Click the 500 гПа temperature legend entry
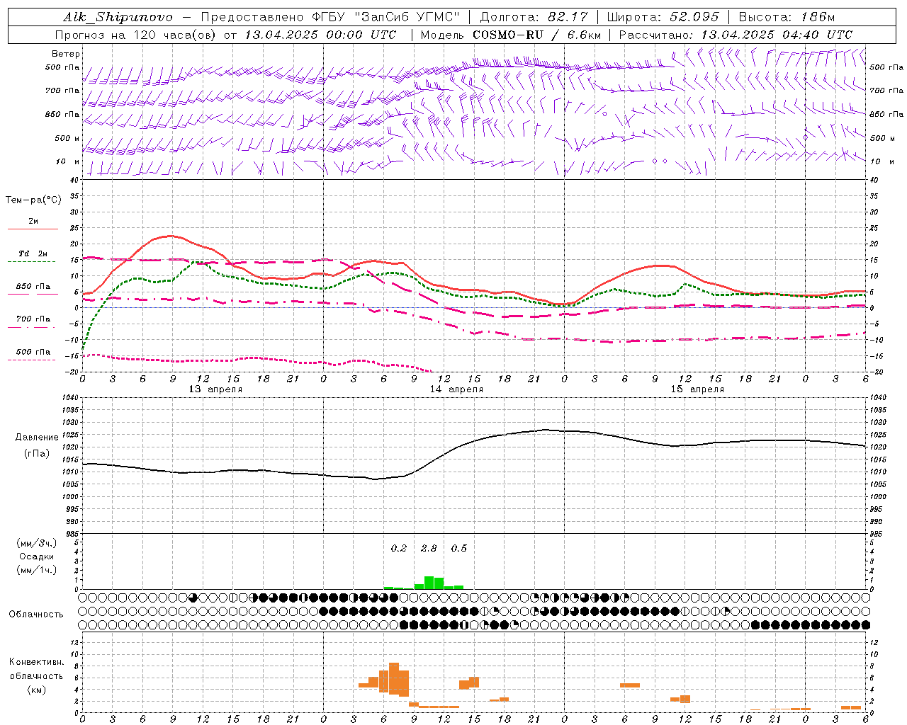The width and height of the screenshot is (907, 725). pyautogui.click(x=33, y=352)
